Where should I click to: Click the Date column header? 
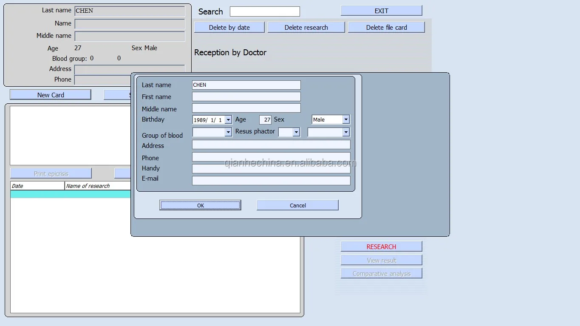[x=37, y=186]
